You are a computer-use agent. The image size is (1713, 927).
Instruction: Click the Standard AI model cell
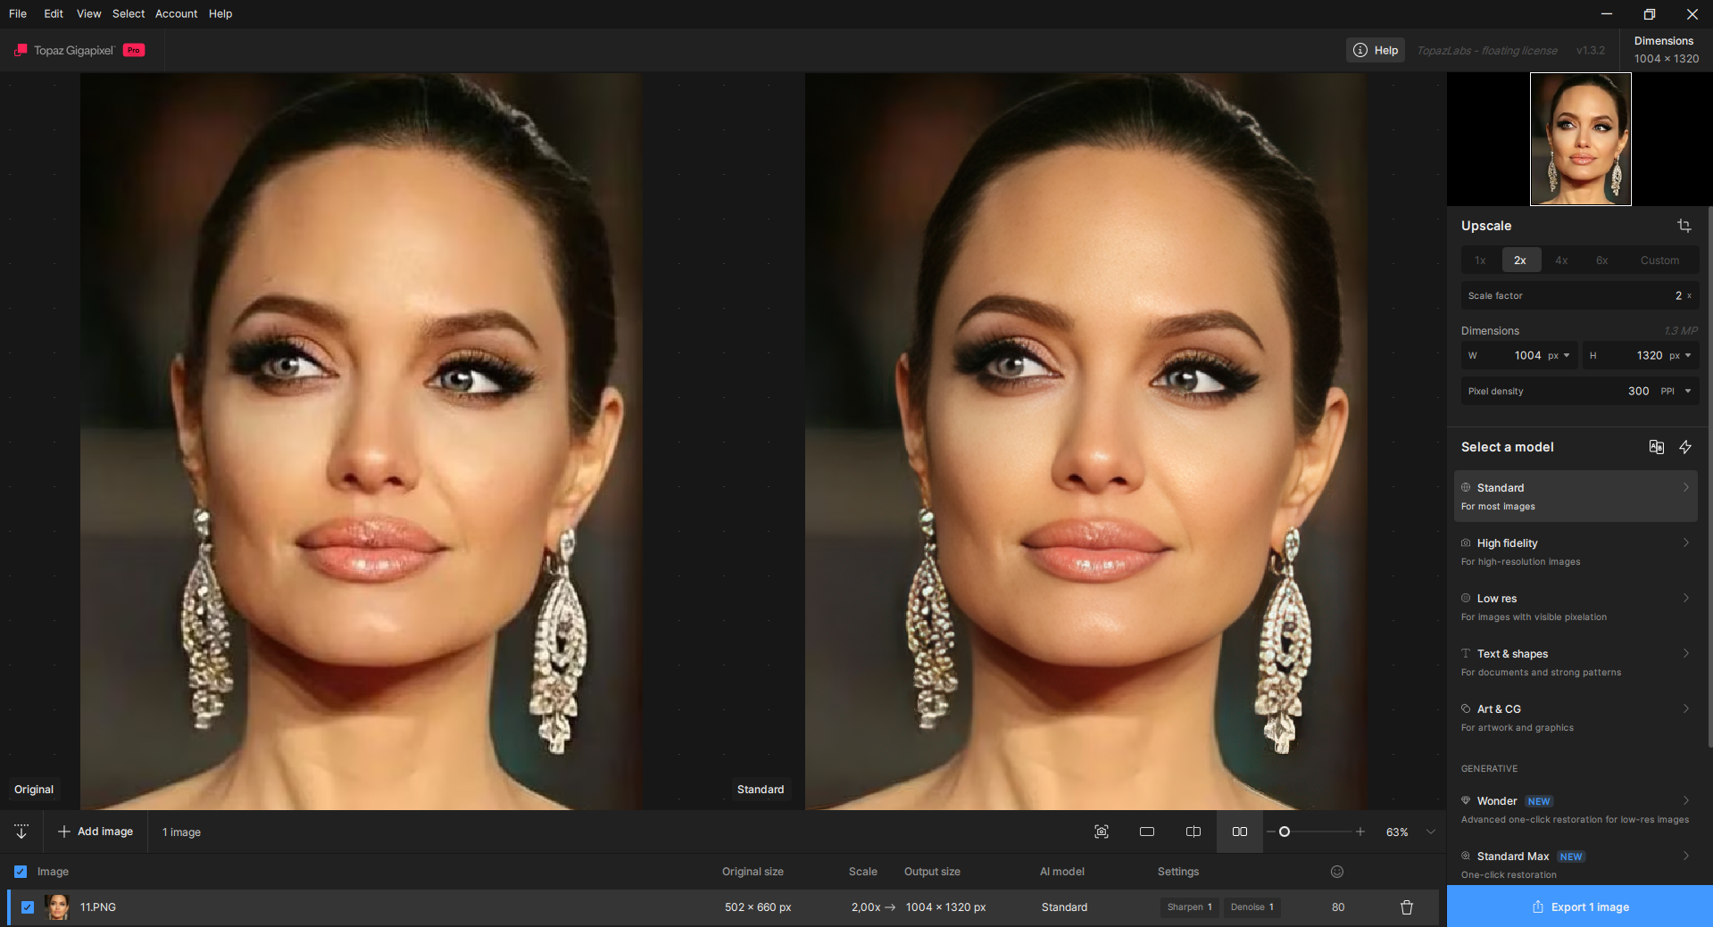pos(1064,907)
